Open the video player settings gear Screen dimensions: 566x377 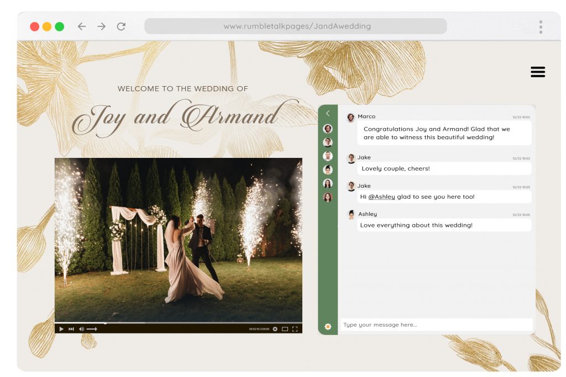274,328
